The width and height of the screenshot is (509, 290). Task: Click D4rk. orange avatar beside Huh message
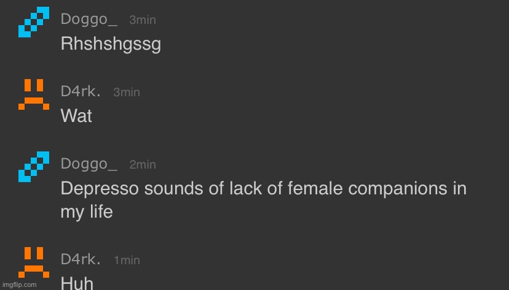(x=33, y=262)
